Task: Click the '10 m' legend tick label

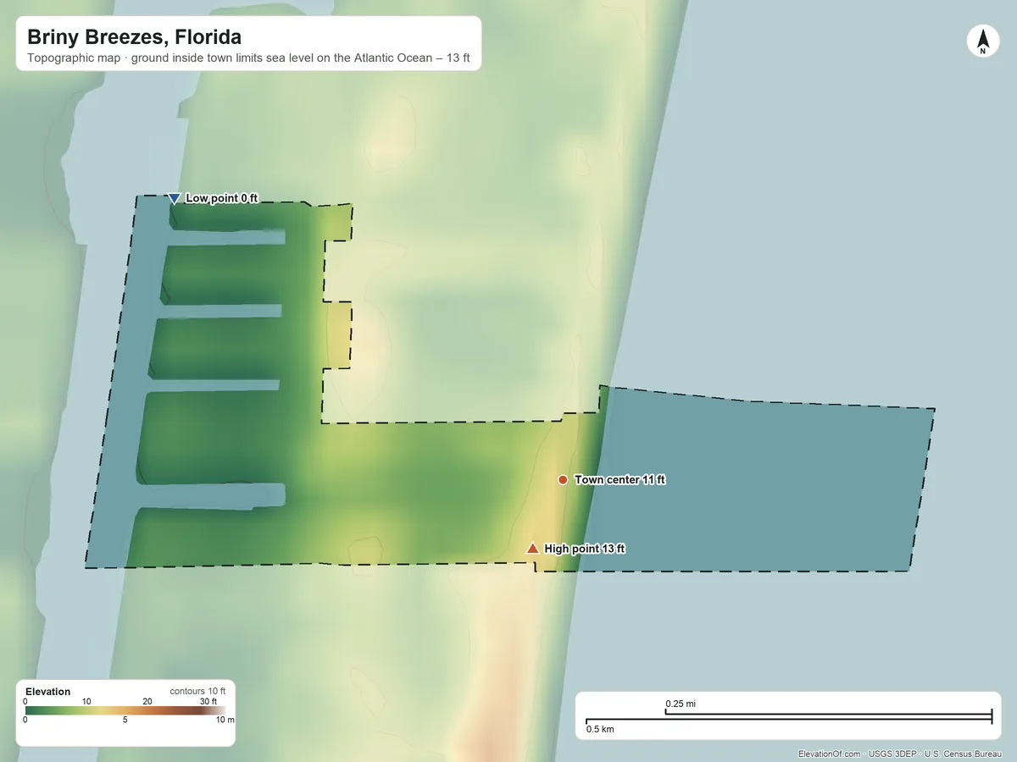Action: [225, 721]
